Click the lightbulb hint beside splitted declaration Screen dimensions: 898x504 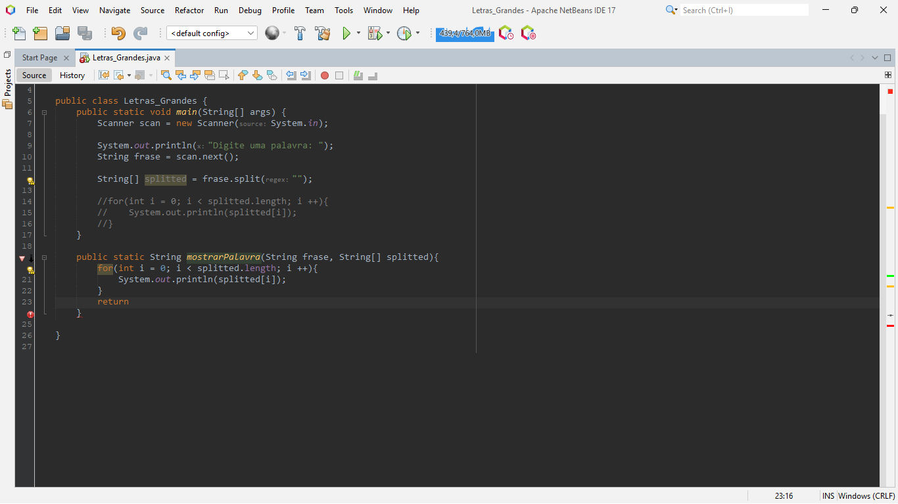[x=30, y=180]
